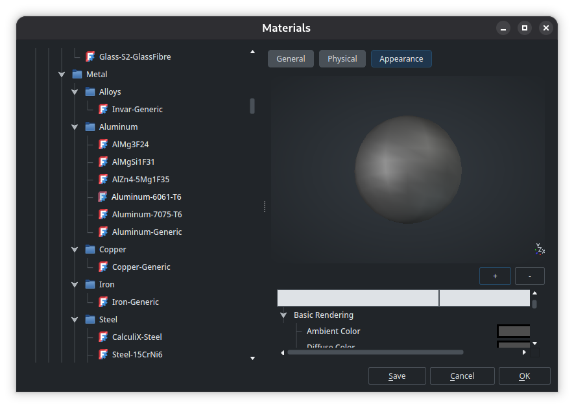Collapse the Basic Rendering section
The width and height of the screenshot is (574, 408).
click(x=283, y=315)
